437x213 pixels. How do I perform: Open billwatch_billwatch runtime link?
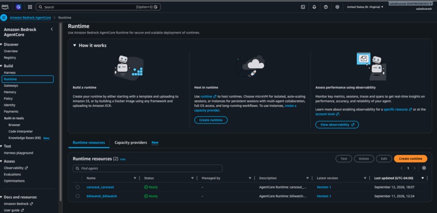(x=101, y=196)
